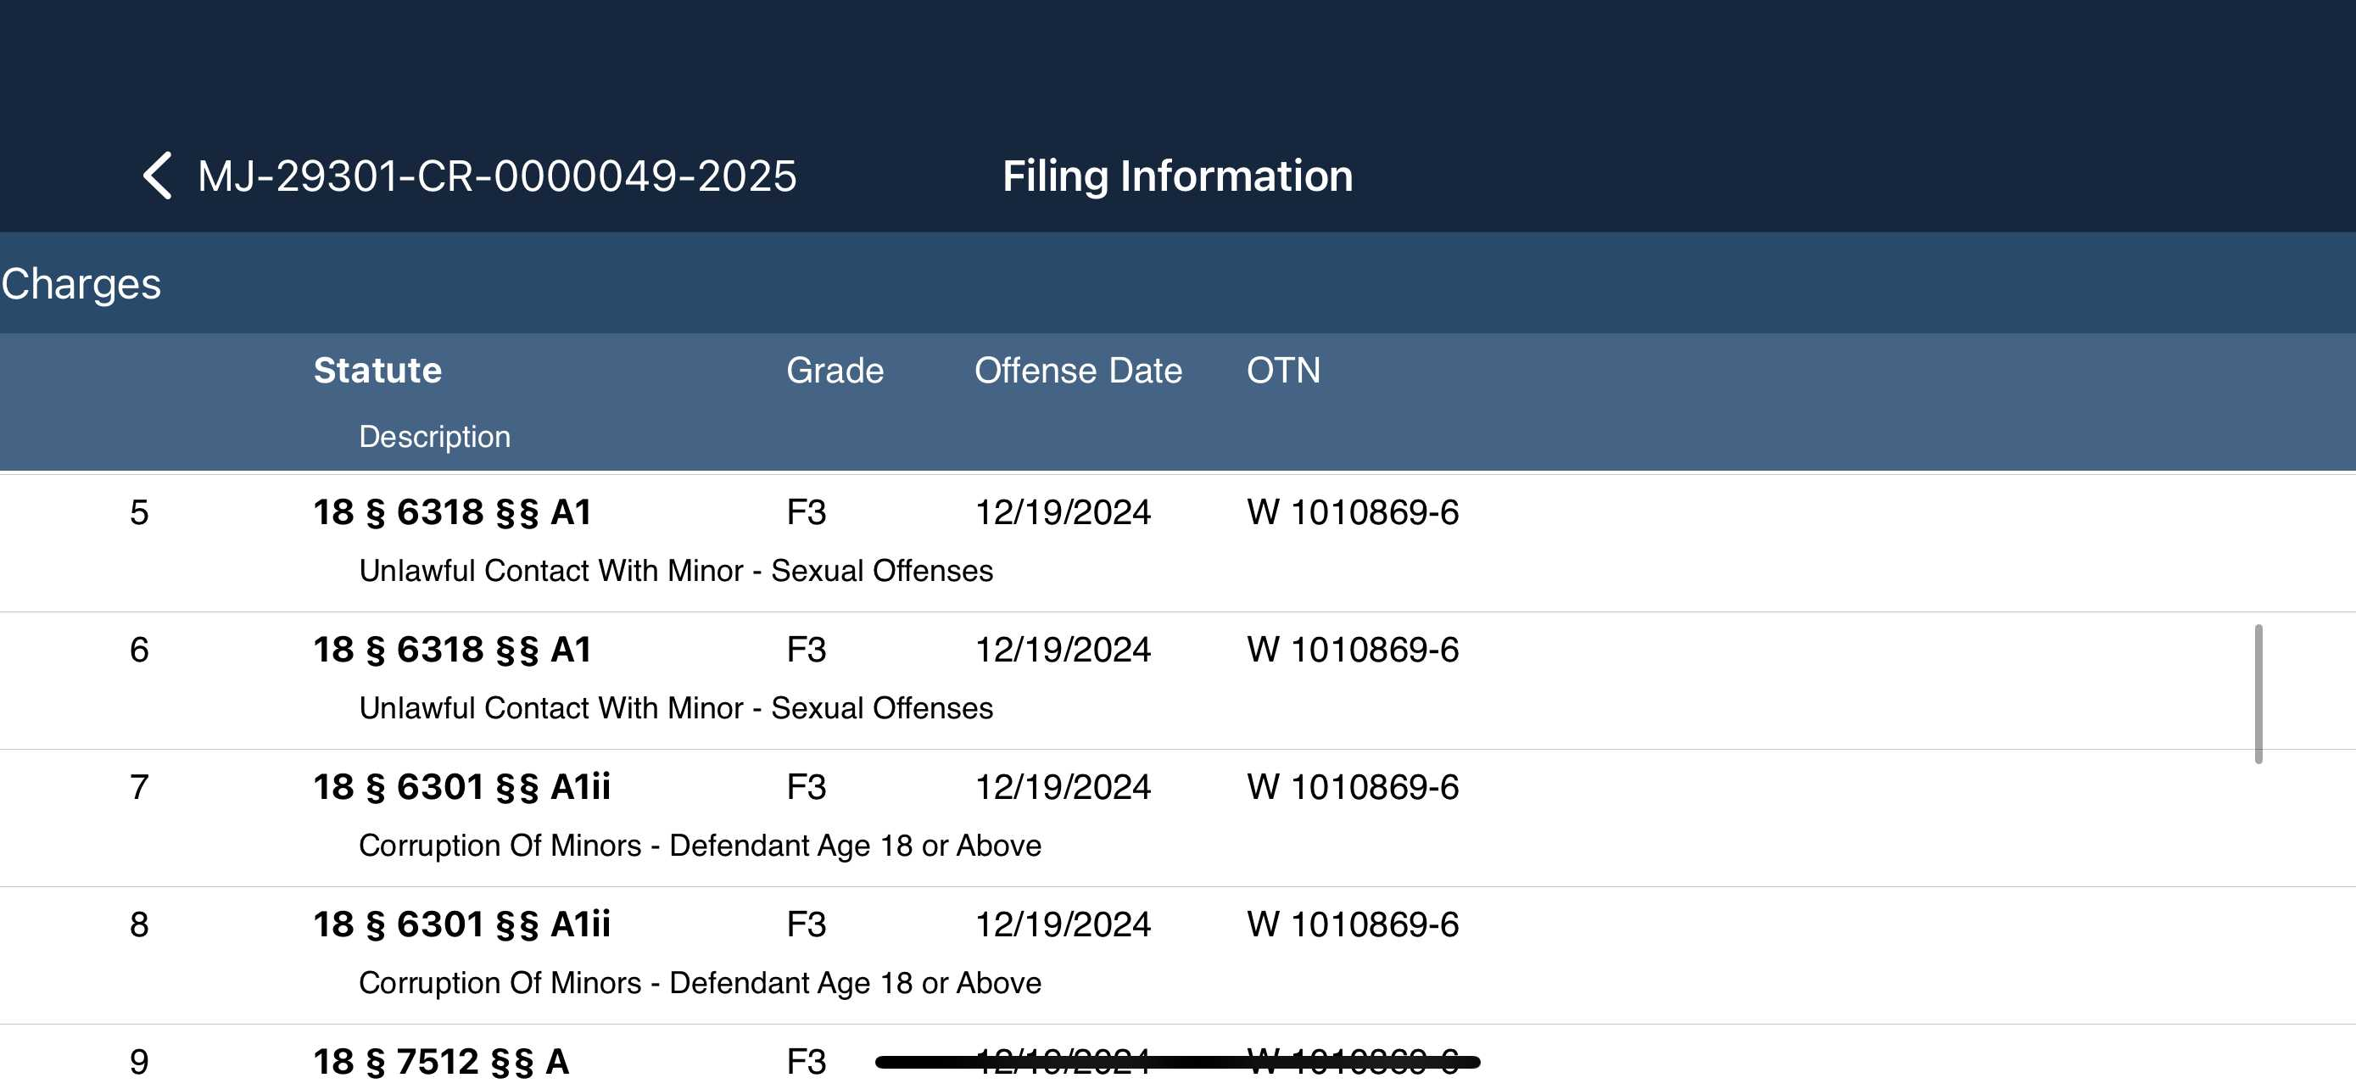Select offense date in row 5
This screenshot has width=2356, height=1089.
pyautogui.click(x=1062, y=512)
